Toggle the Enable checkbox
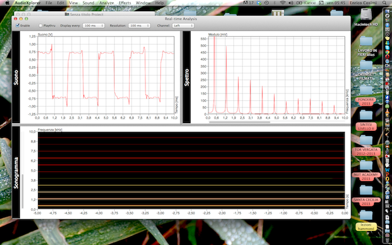This screenshot has height=245, width=392. coord(17,26)
